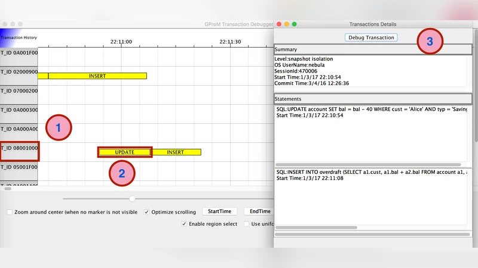The width and height of the screenshot is (478, 268).
Task: Uncheck the Optimize scrolling checkbox
Action: (x=147, y=212)
